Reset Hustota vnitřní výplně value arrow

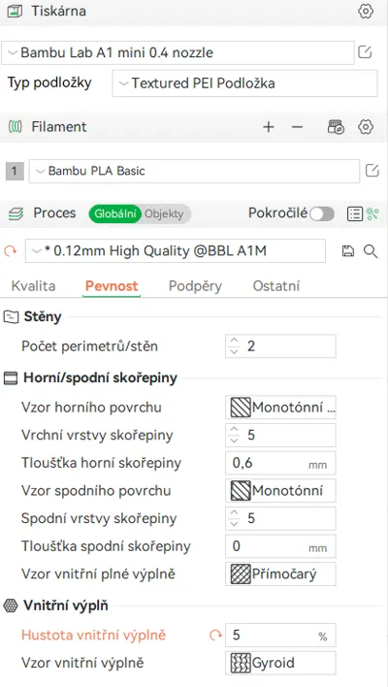[x=215, y=636]
